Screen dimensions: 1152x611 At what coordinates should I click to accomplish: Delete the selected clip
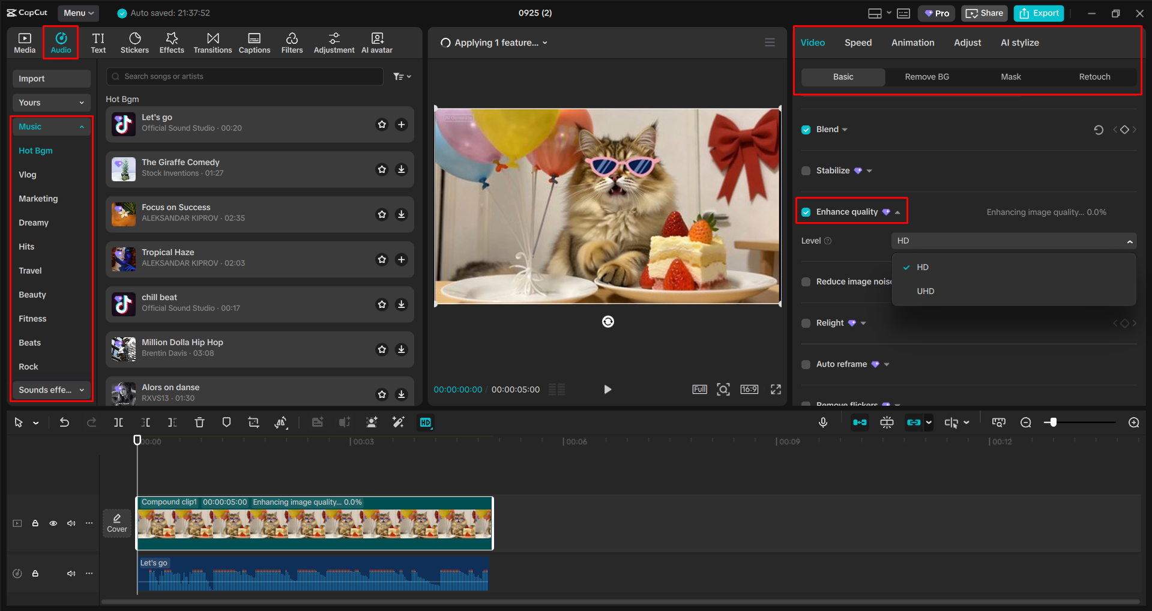(199, 422)
